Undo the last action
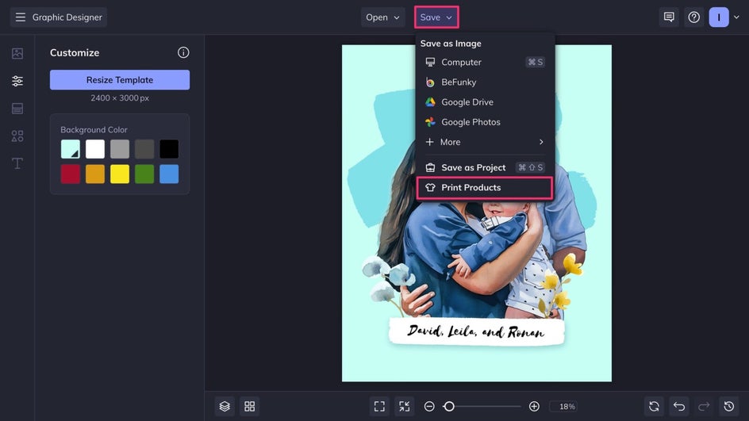This screenshot has width=749, height=421. (x=679, y=406)
